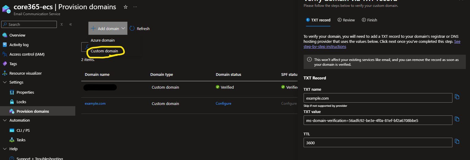Clear the sidebar search with the X icon
This screenshot has width=470, height=160.
coord(62,24)
